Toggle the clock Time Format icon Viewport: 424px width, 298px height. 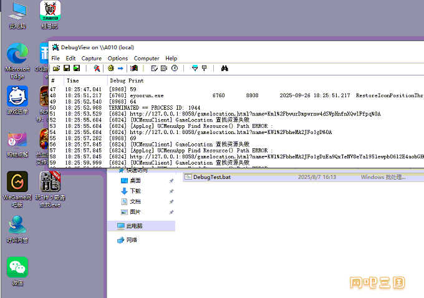click(x=175, y=68)
